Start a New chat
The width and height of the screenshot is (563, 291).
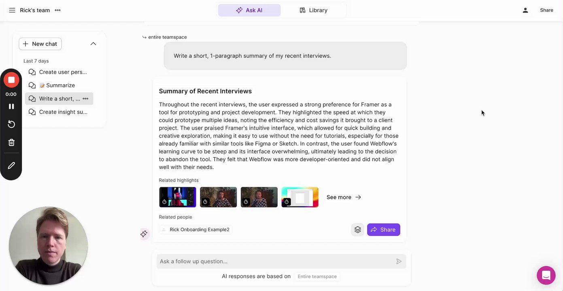click(40, 44)
